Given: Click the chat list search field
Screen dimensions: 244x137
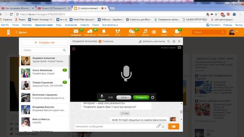Looking at the screenshot, I should pos(44,50).
